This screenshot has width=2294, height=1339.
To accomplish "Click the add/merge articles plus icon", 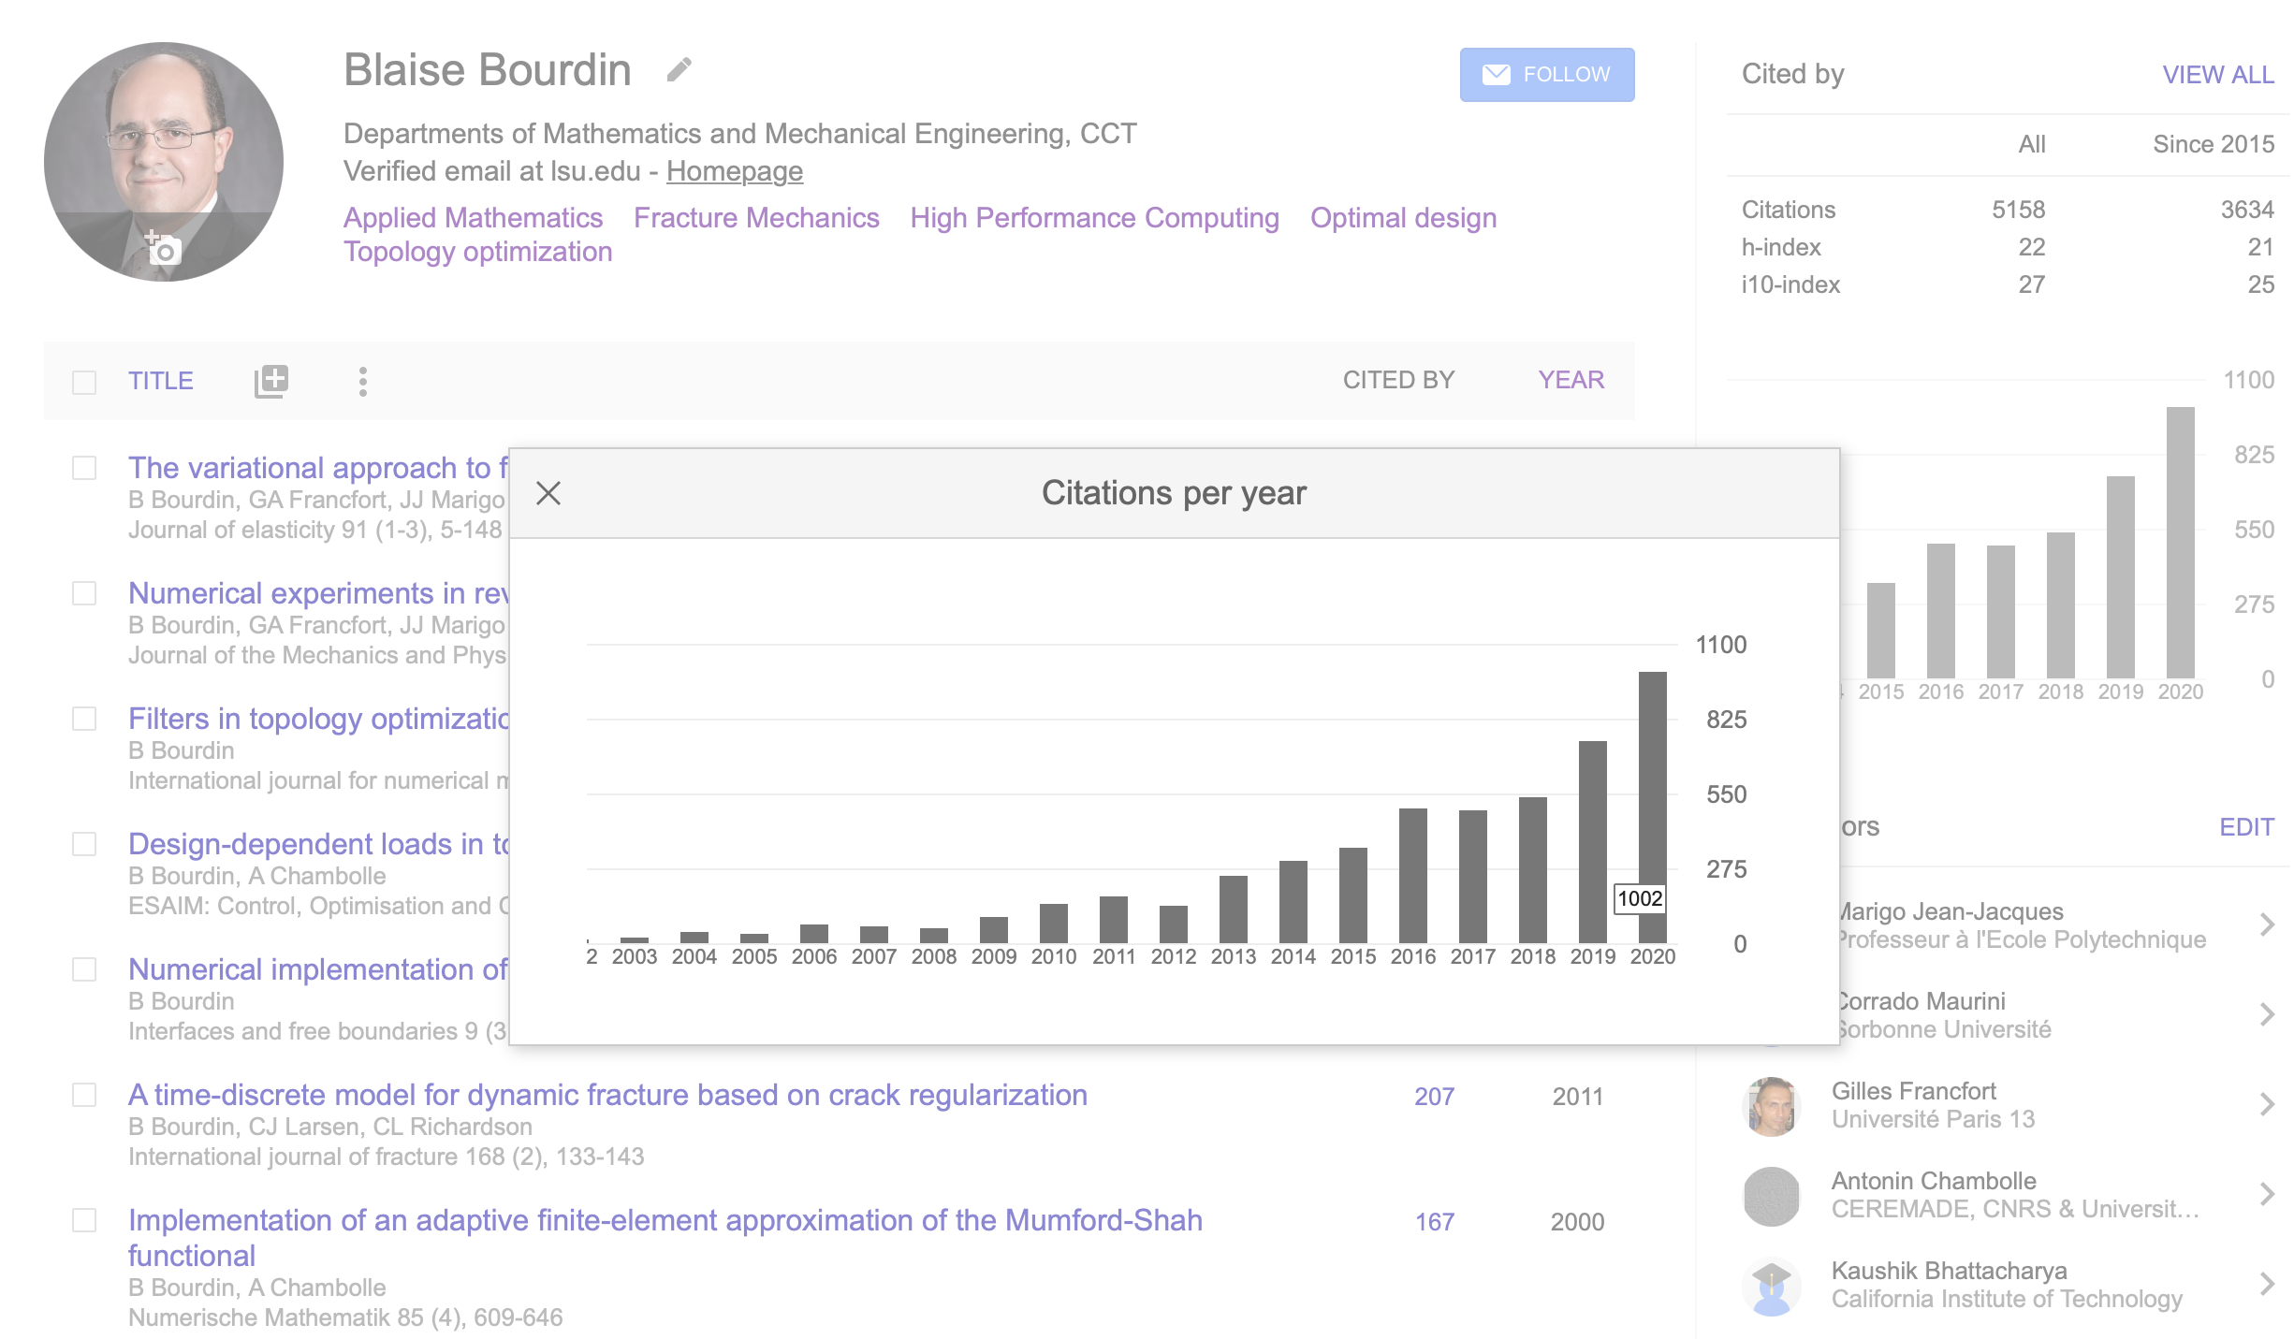I will click(271, 381).
